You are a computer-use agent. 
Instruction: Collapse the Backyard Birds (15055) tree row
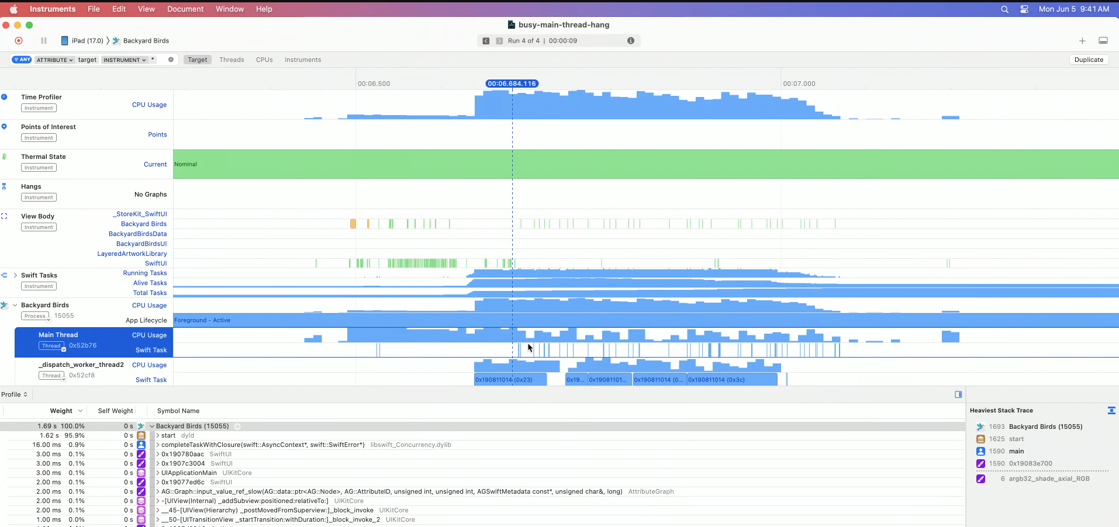(152, 427)
